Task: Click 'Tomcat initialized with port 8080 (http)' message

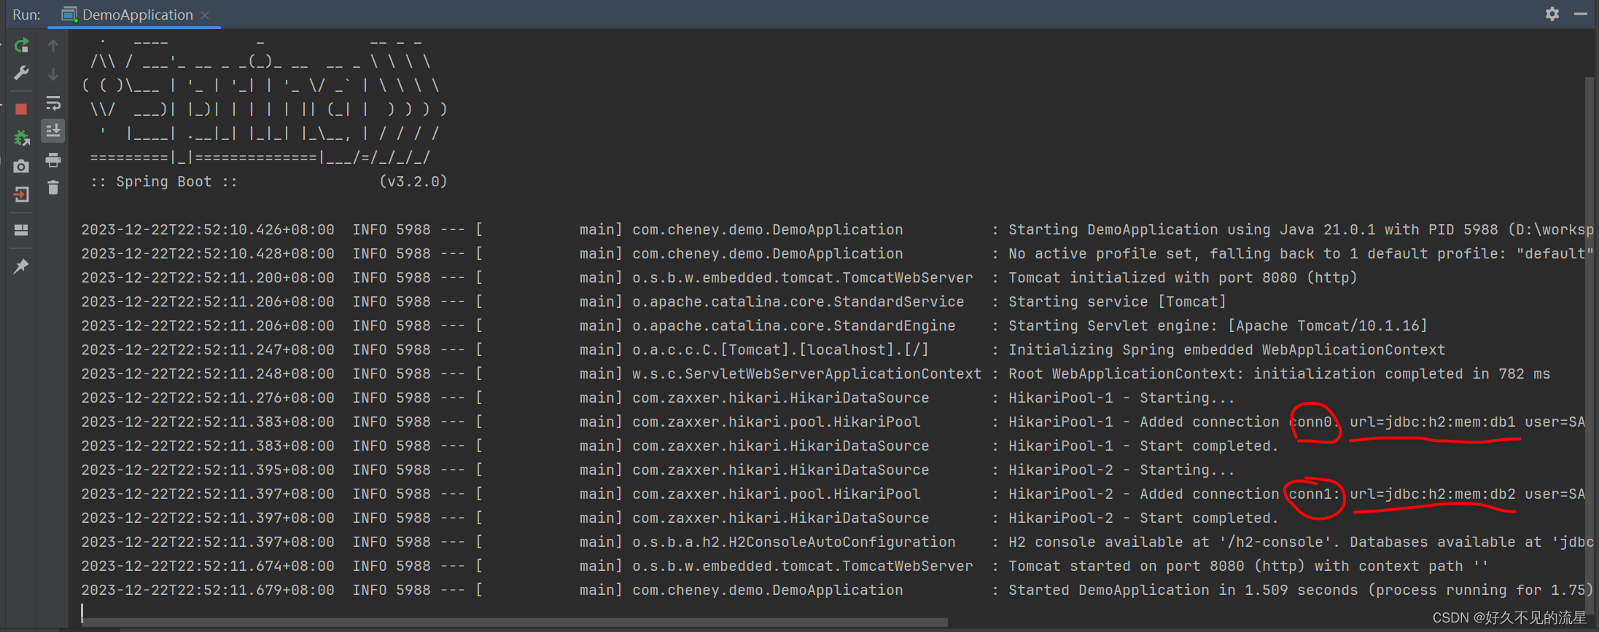Action: click(1183, 277)
